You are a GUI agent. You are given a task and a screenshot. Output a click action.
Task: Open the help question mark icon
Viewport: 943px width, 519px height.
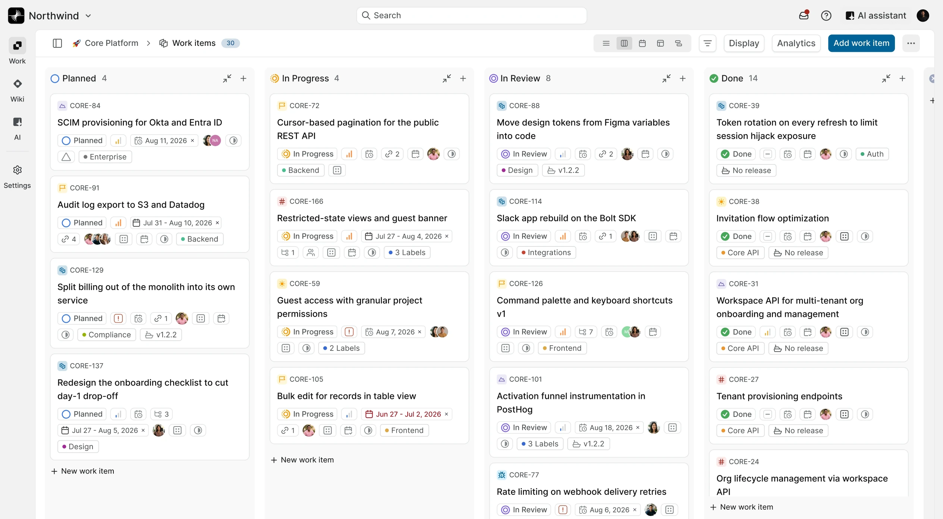[x=826, y=15]
